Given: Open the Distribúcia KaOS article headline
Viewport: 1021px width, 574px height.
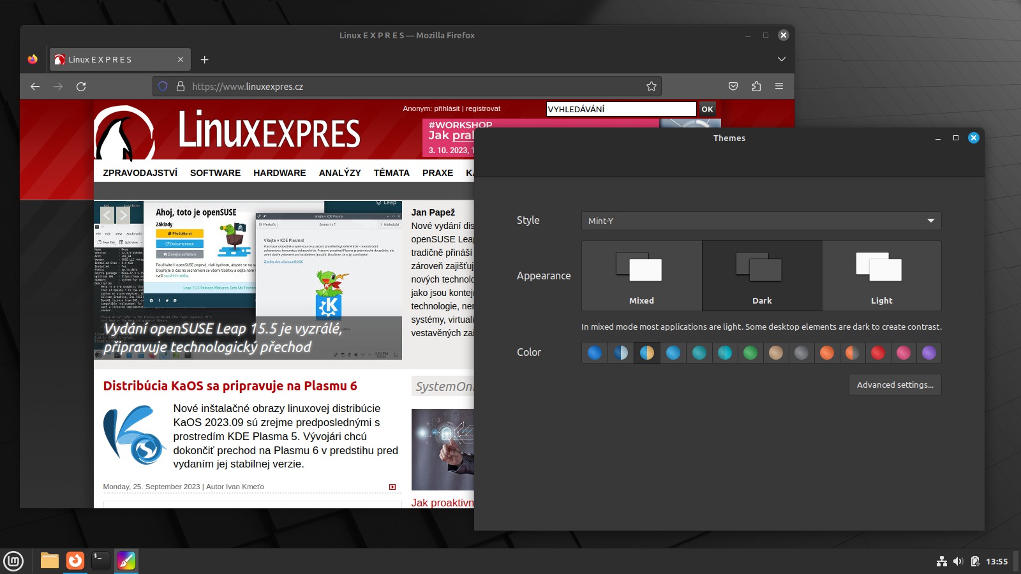Looking at the screenshot, I should [x=230, y=386].
